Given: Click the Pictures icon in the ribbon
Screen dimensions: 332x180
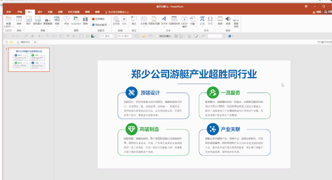Looking at the screenshot, I should 29,19.
